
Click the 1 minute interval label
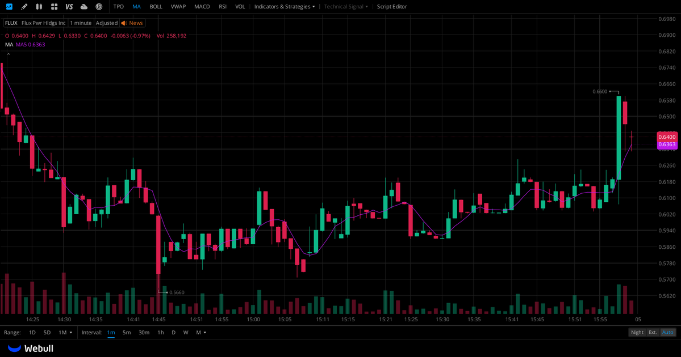(81, 23)
